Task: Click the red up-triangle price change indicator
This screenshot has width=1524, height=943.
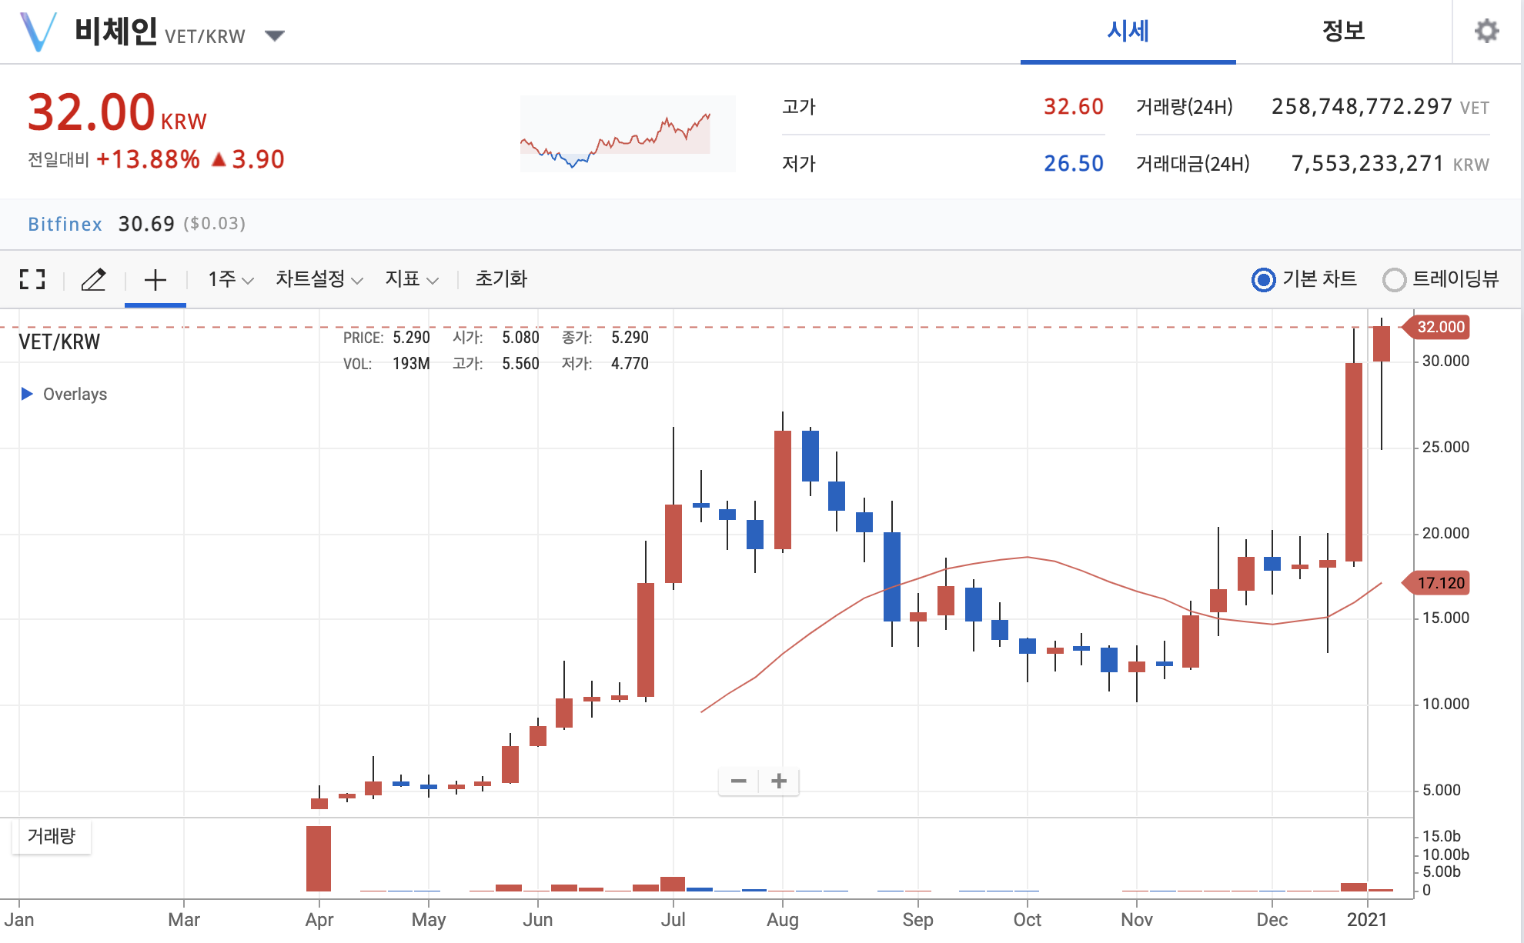Action: 219,160
